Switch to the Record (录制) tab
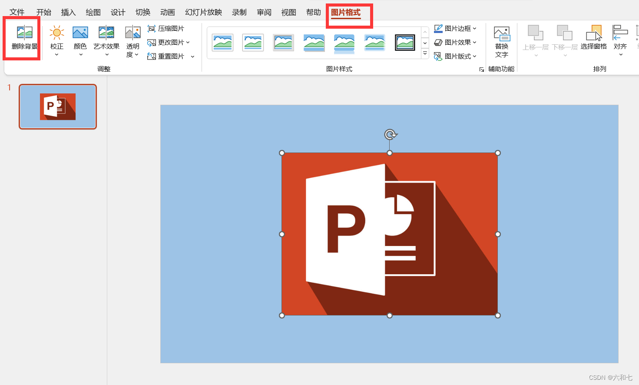The width and height of the screenshot is (639, 385). 239,12
